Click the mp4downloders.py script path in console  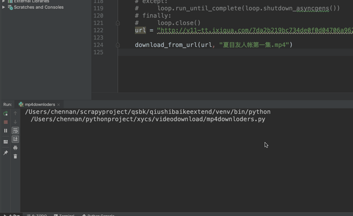pyautogui.click(x=148, y=119)
